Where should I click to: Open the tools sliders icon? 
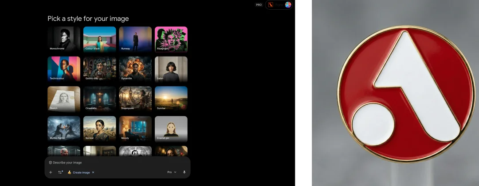pos(60,172)
